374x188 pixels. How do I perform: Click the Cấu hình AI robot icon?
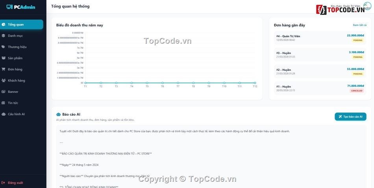[3, 114]
